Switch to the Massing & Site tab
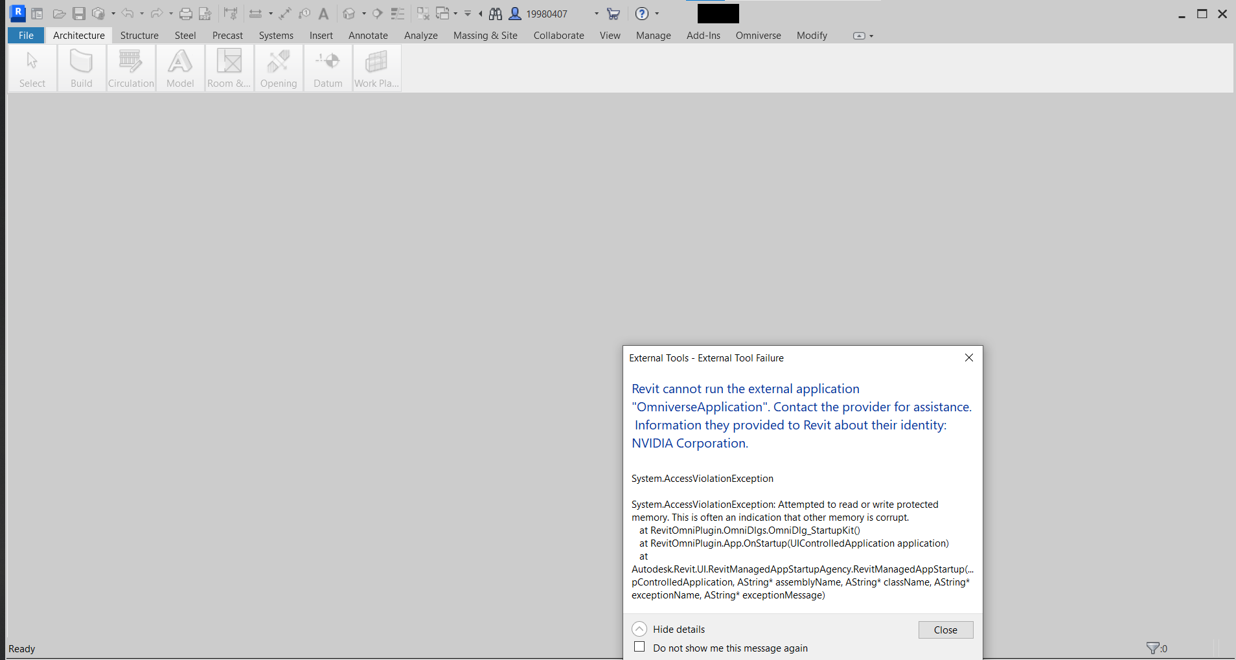 (485, 36)
